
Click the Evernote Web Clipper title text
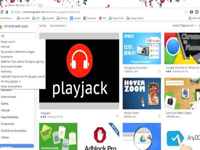coord(179,113)
